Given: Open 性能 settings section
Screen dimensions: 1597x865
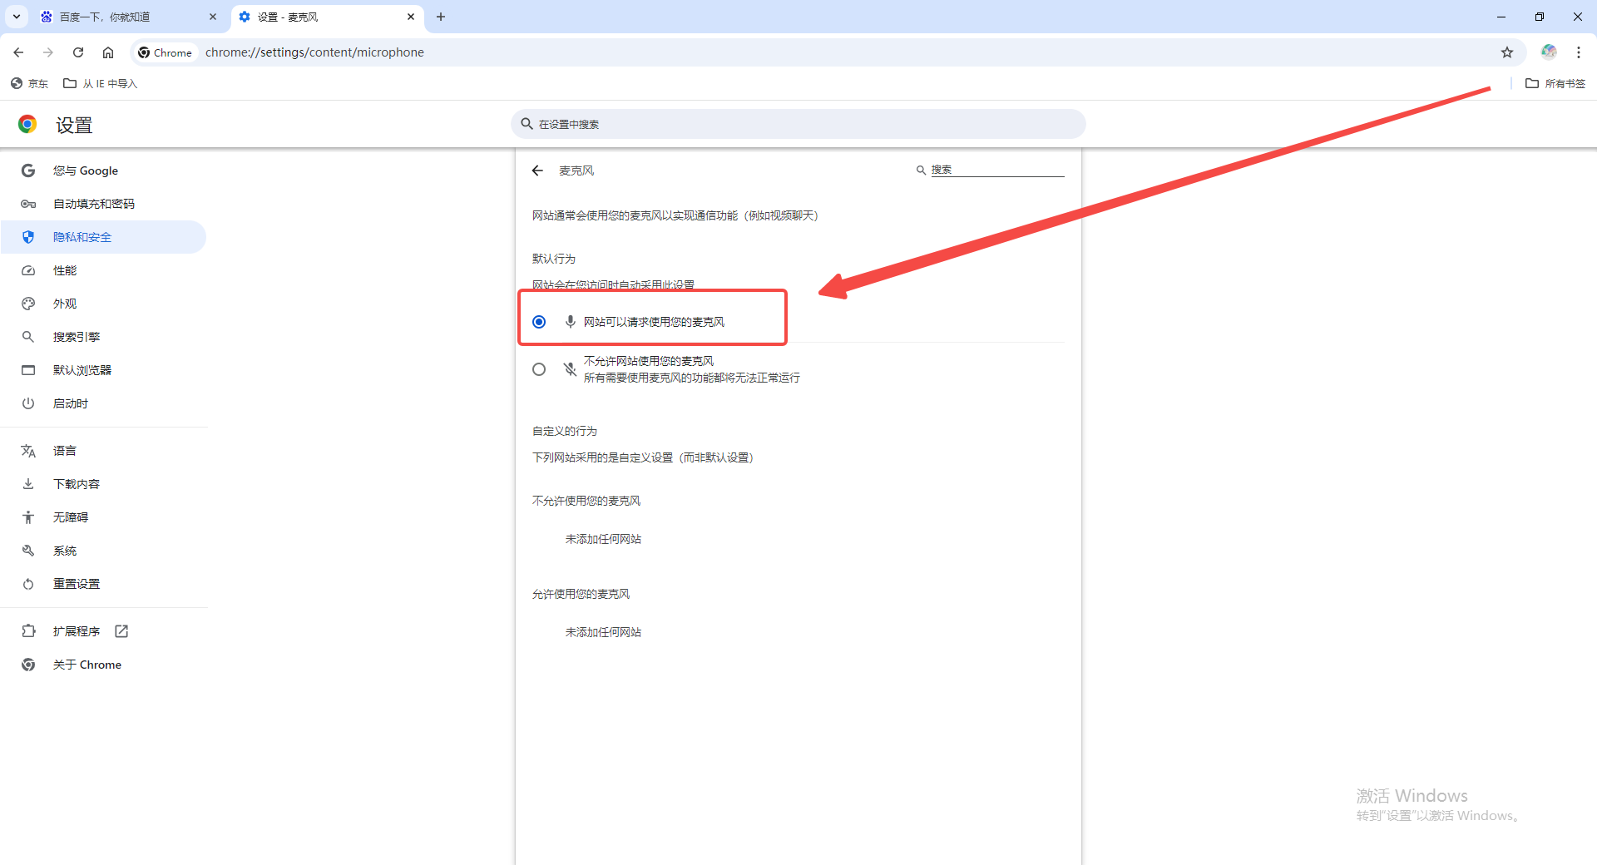Looking at the screenshot, I should point(104,270).
